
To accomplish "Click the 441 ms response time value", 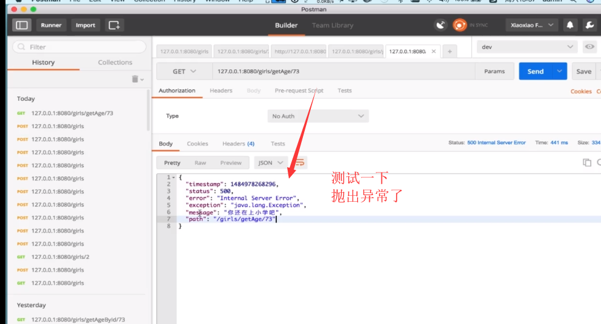I will (x=559, y=142).
